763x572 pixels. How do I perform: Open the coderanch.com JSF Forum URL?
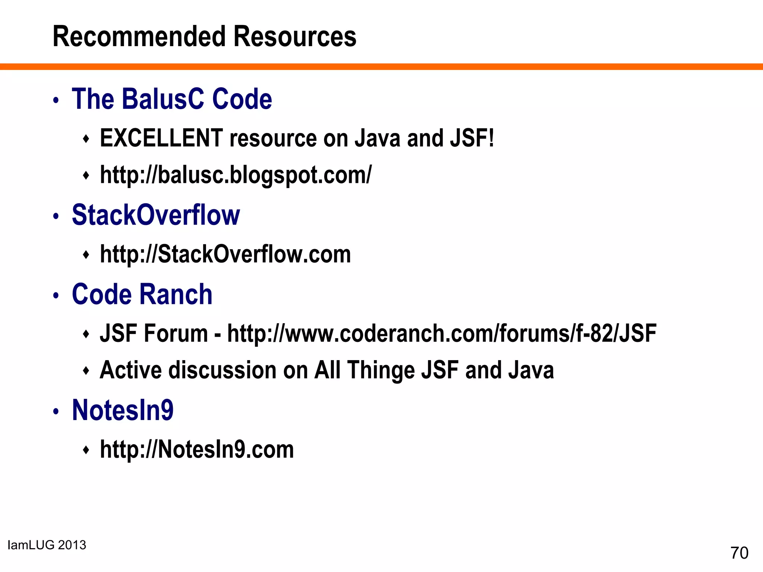(442, 333)
